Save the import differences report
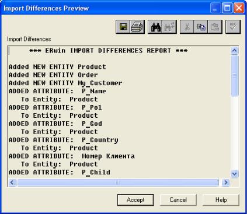 click(123, 27)
